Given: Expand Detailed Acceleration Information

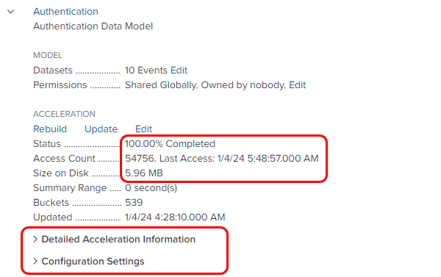Looking at the screenshot, I should [x=115, y=239].
